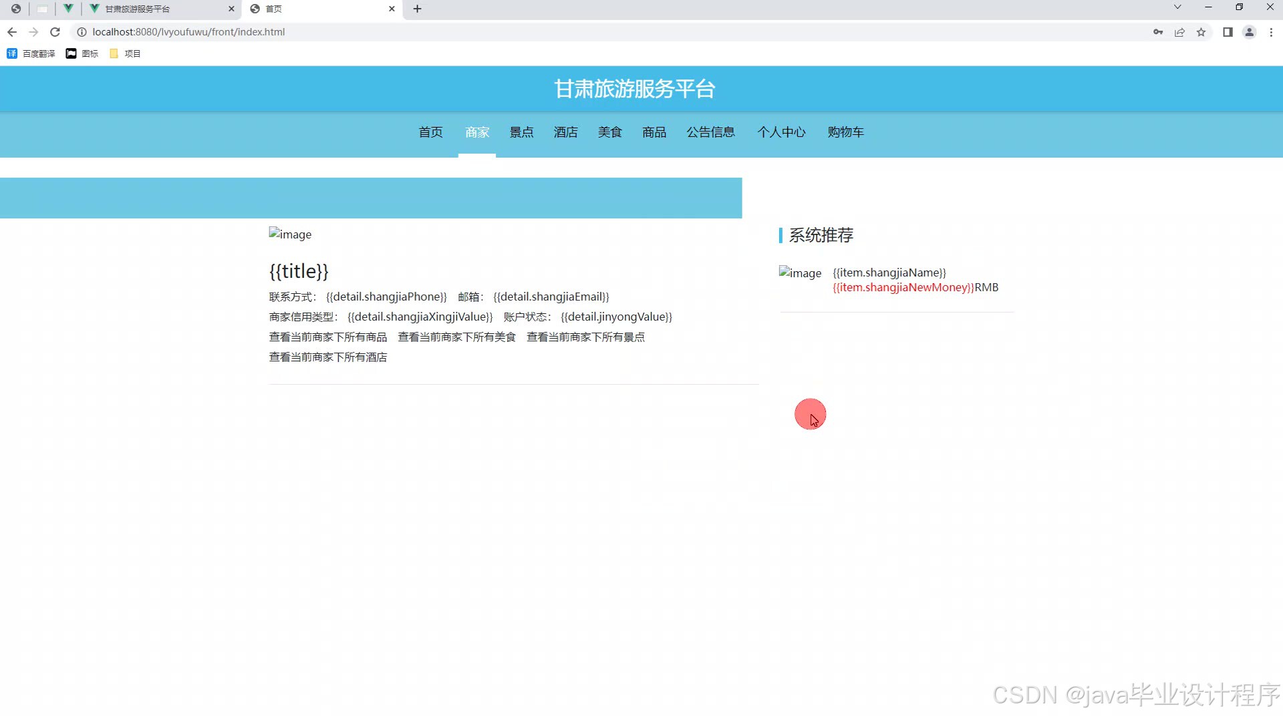Open first pinned globe tab
The height and width of the screenshot is (716, 1283).
(x=16, y=9)
